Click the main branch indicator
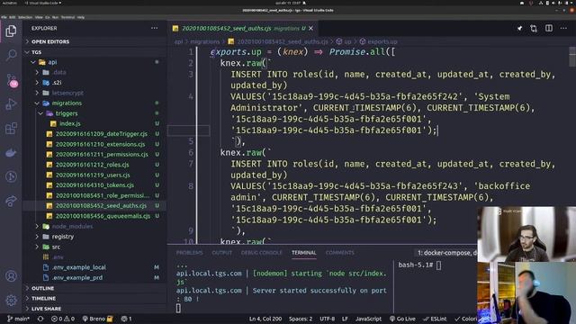The width and height of the screenshot is (576, 324). pos(18,319)
